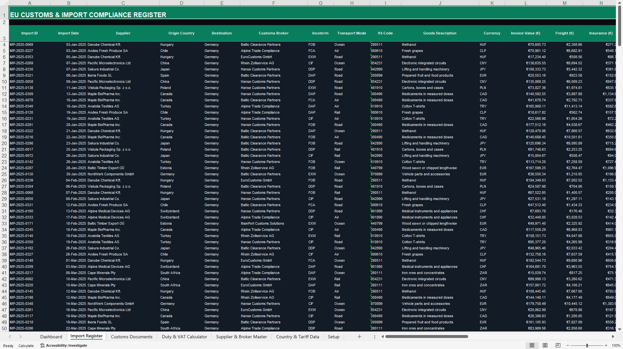Select row 25 header
This screenshot has height=349, width=623.
click(4, 174)
